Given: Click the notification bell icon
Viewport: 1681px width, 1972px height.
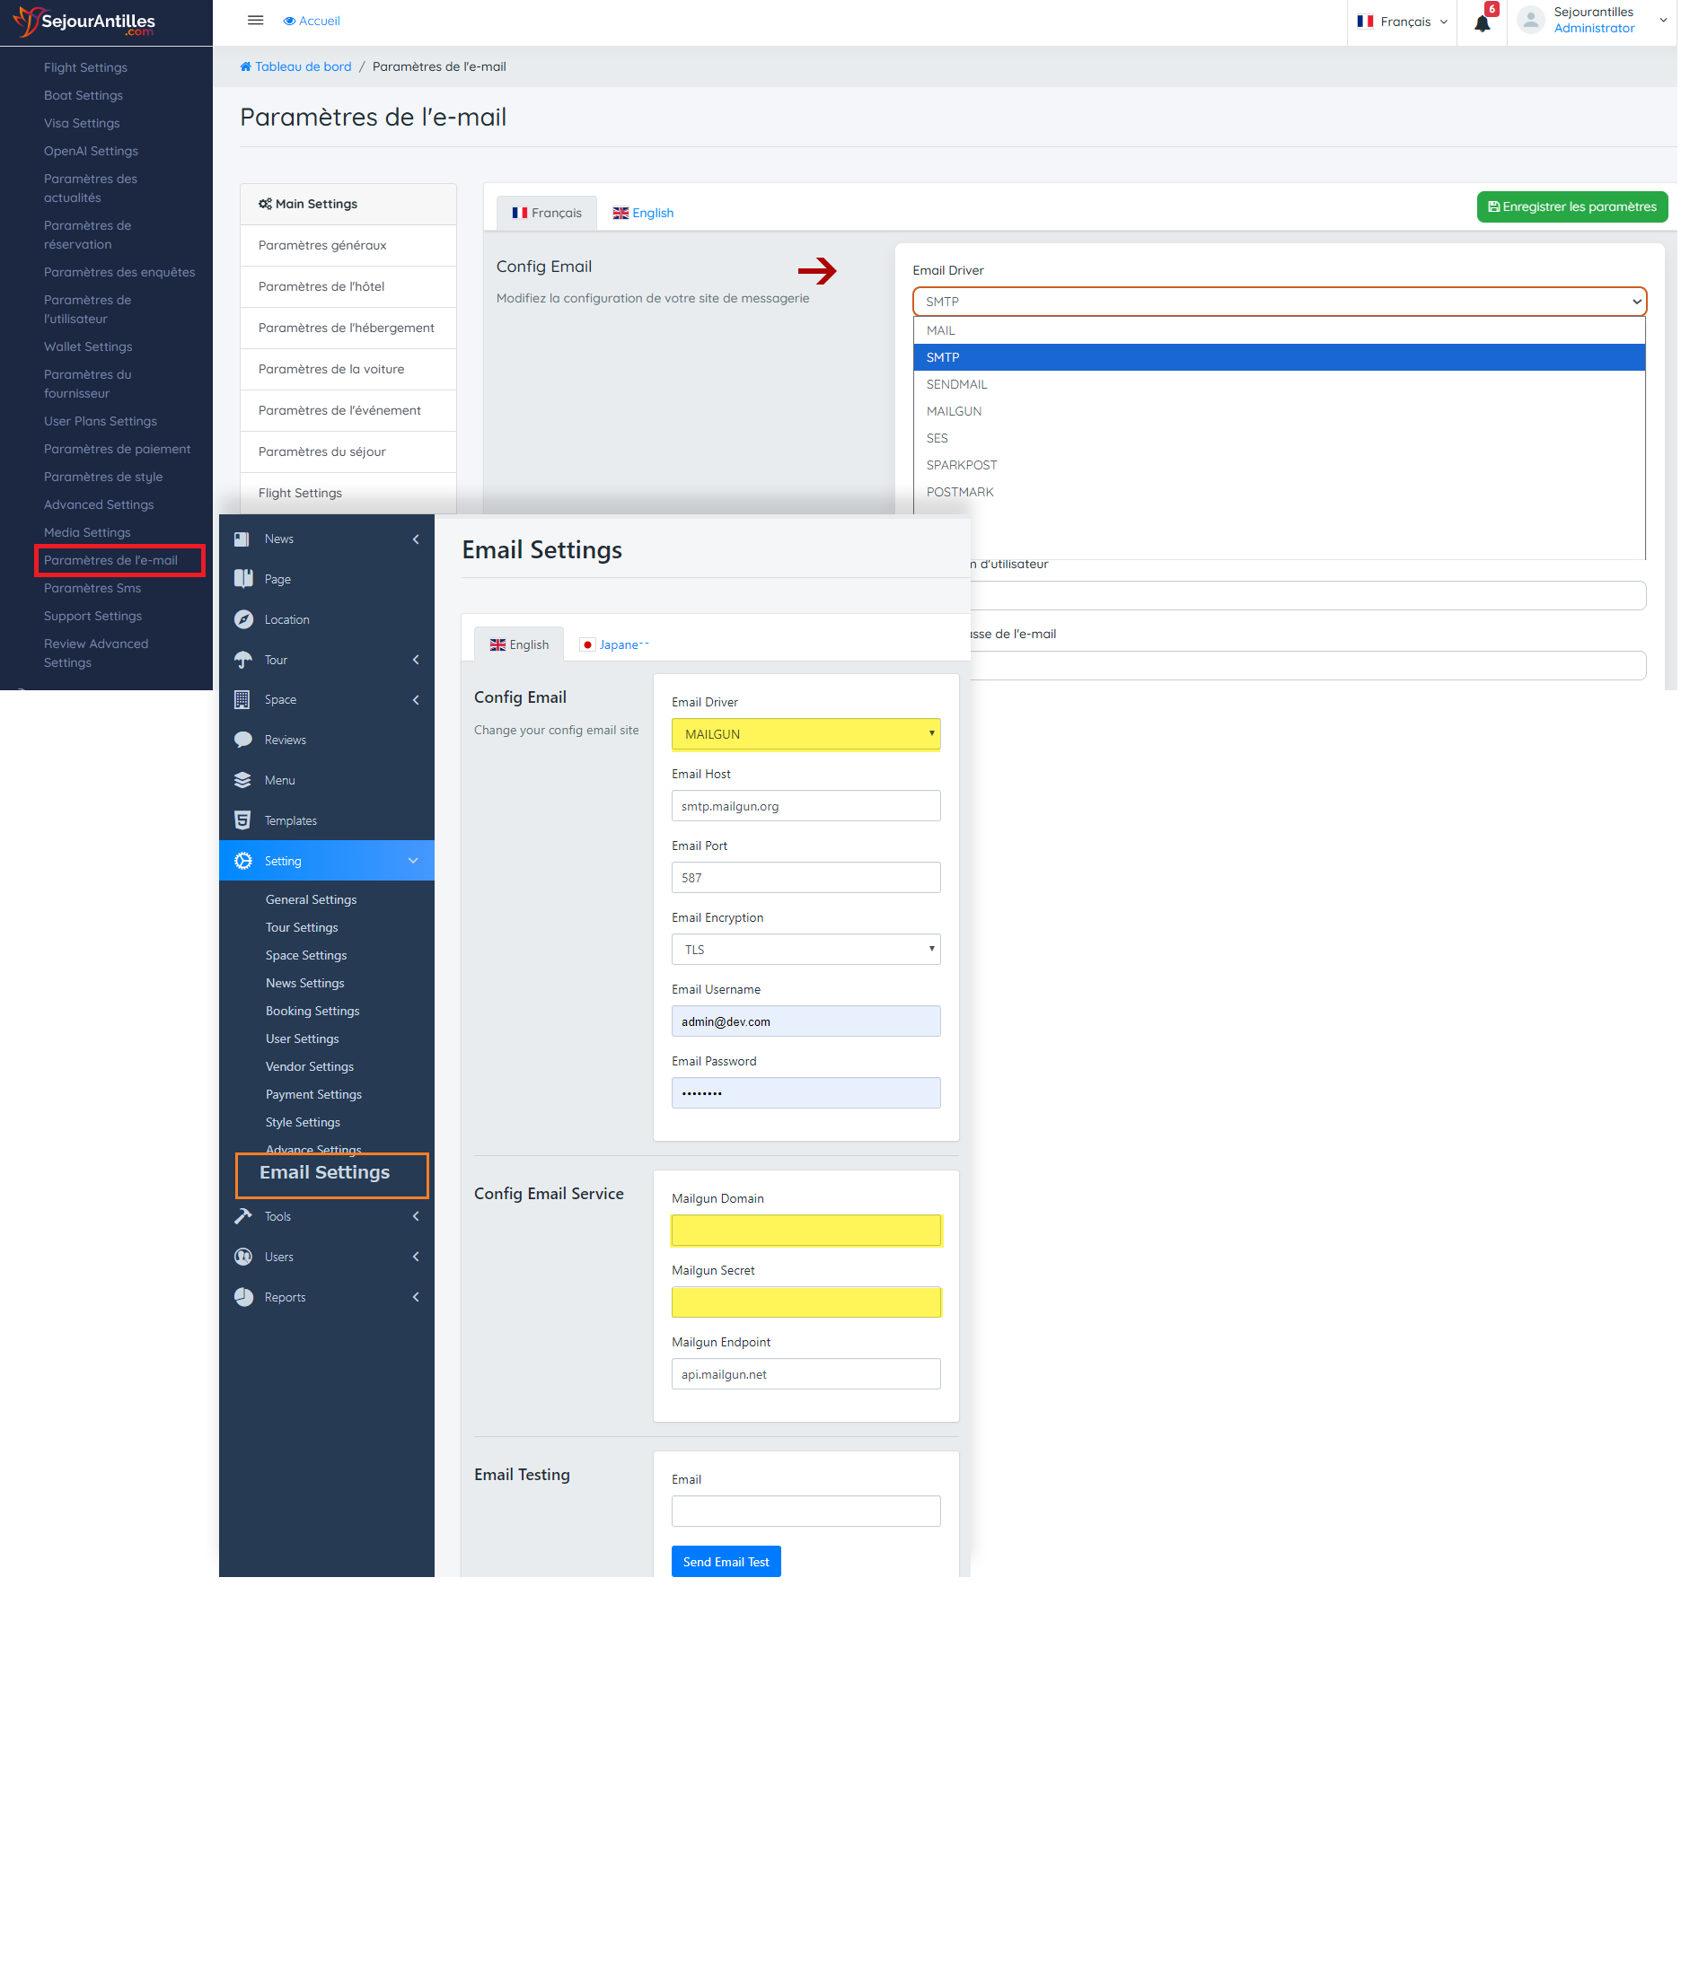Looking at the screenshot, I should [x=1481, y=22].
